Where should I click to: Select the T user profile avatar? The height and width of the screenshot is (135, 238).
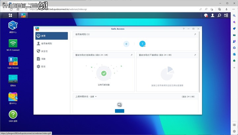142,44
